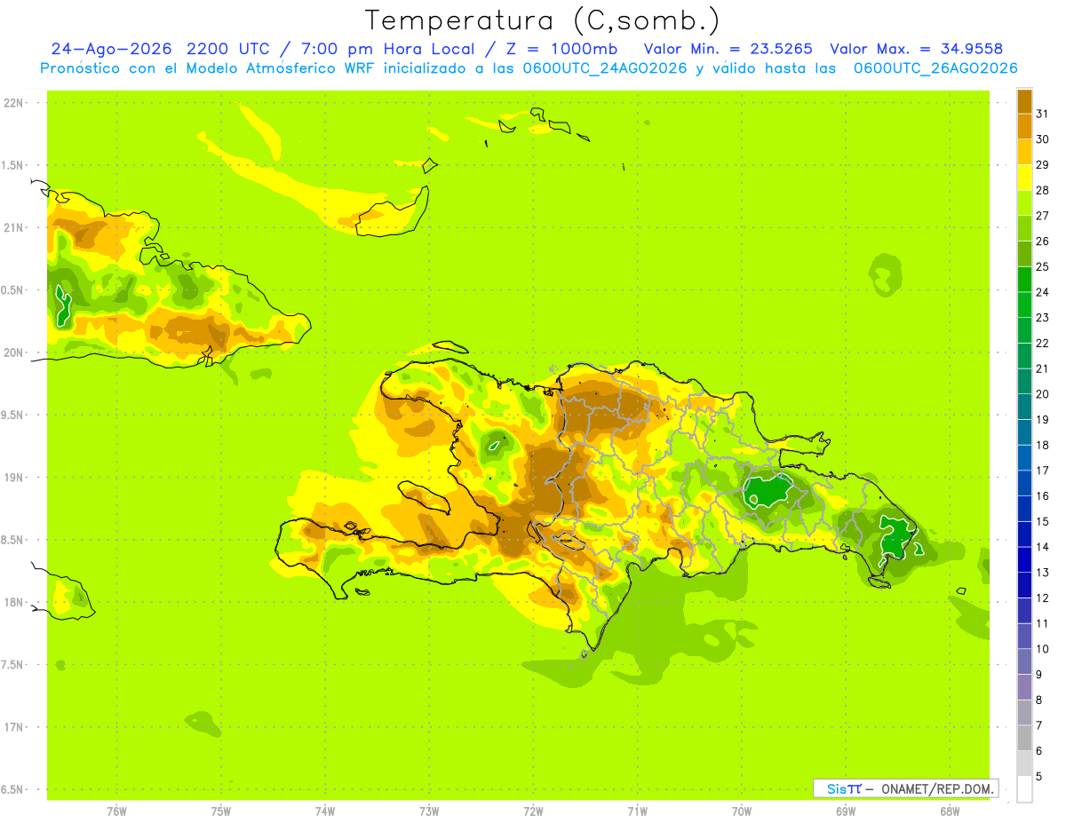The image size is (1066, 823).
Task: Pick the teal segment between 19 and 20
Action: click(1024, 407)
